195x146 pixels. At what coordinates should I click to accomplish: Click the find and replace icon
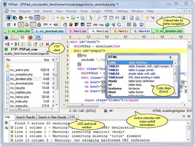pyautogui.click(x=105, y=18)
